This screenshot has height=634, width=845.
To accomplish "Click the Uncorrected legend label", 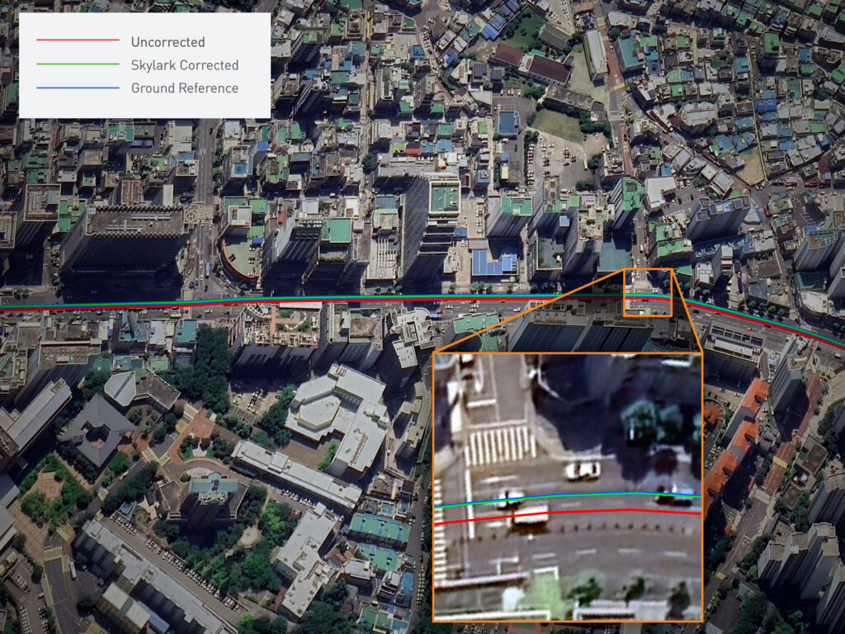I will tap(168, 42).
